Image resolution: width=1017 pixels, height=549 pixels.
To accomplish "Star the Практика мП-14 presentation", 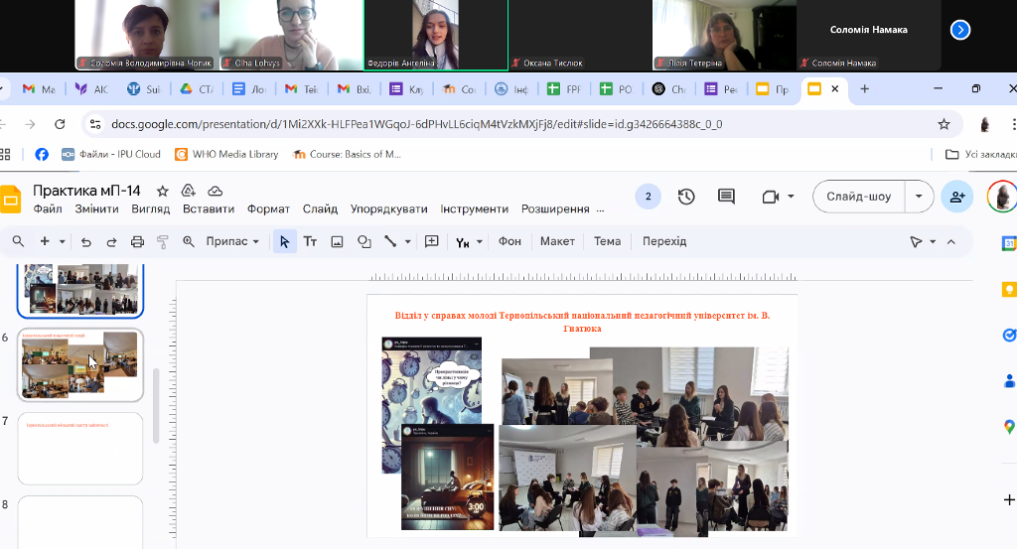I will pyautogui.click(x=163, y=191).
